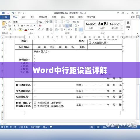Screen dimensions: 140x140
Task: Apply the 副标题 style
Action: pyautogui.click(x=115, y=26)
